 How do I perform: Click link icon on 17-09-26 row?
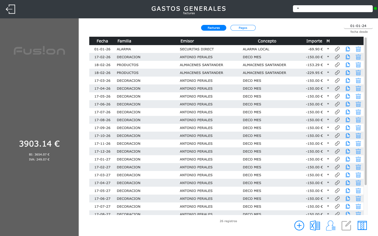point(337,128)
